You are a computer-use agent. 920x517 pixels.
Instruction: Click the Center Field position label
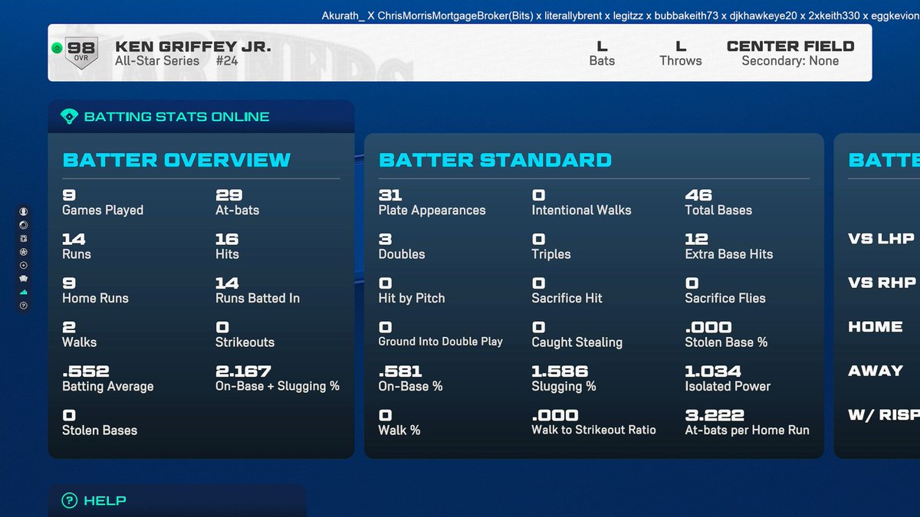[790, 46]
